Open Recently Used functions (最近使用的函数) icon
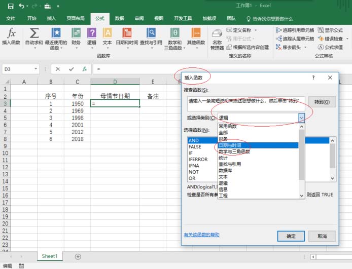 pos(56,33)
